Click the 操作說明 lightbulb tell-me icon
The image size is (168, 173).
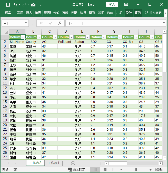coord(146,13)
